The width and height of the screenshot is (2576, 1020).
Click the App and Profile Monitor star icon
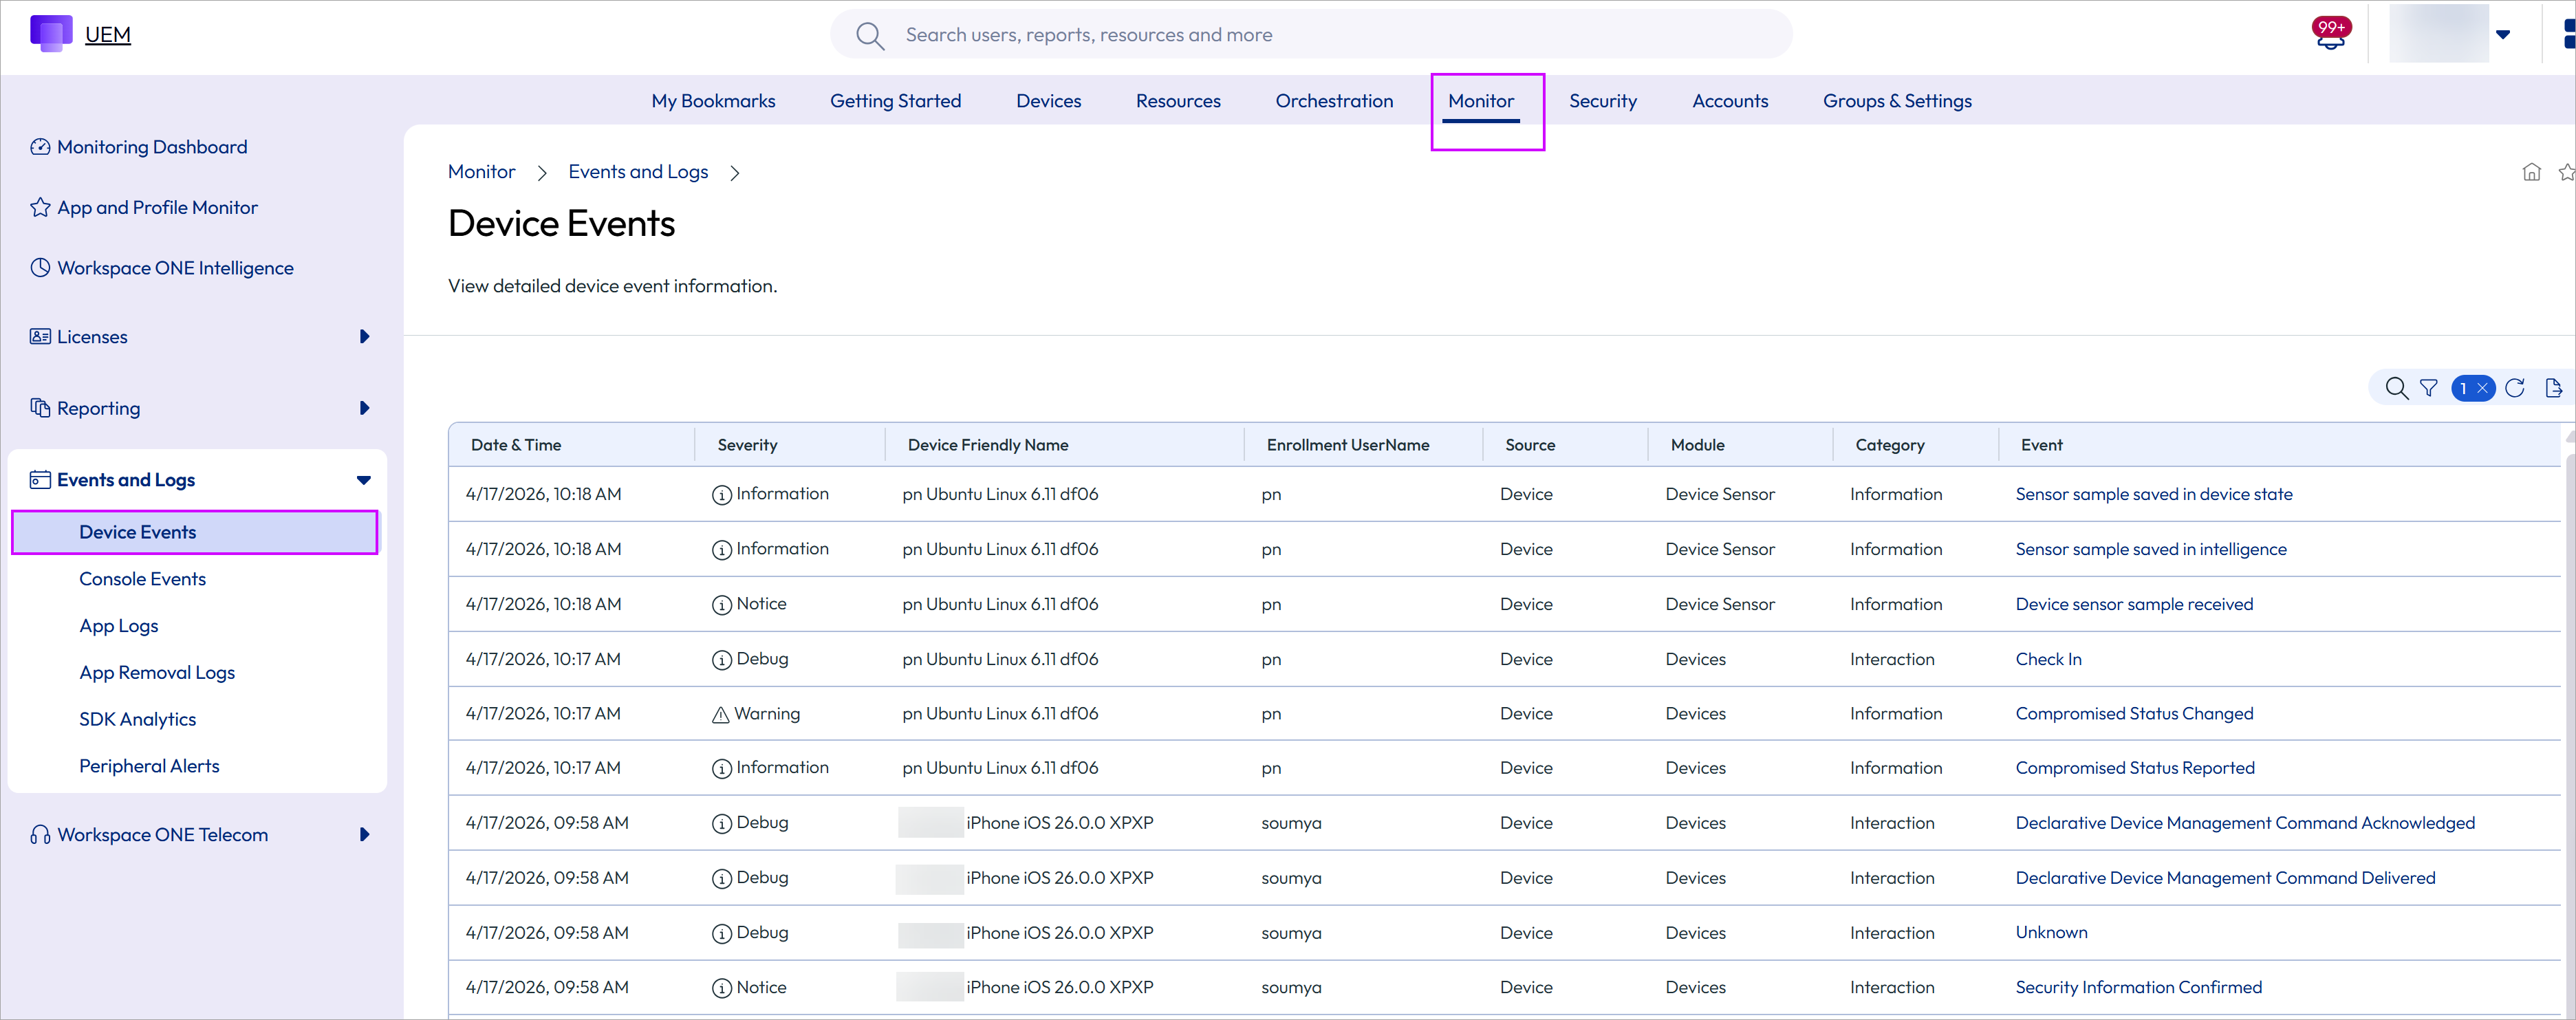point(40,207)
